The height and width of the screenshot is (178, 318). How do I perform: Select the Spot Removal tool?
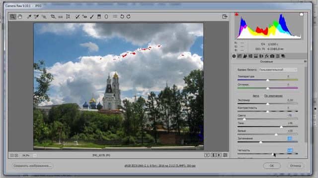(x=78, y=16)
